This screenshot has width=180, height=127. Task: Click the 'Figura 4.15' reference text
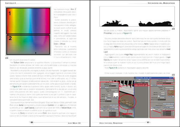click(127, 33)
